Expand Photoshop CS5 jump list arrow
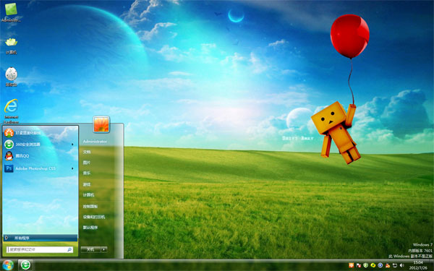 point(72,168)
